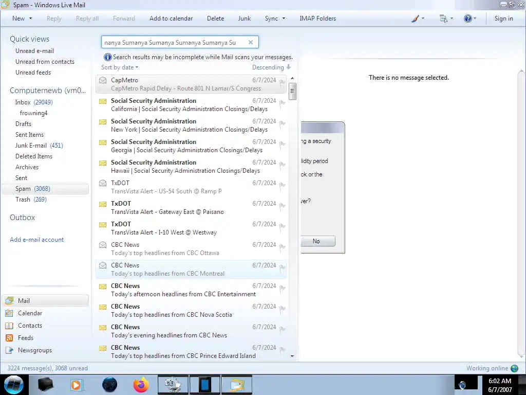Open the Junk E-mail folder

pyautogui.click(x=31, y=146)
